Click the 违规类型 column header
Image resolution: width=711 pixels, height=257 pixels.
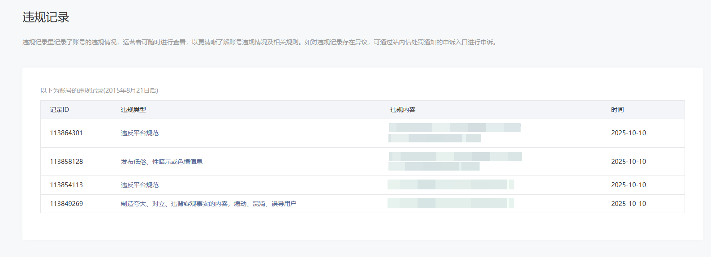[134, 110]
